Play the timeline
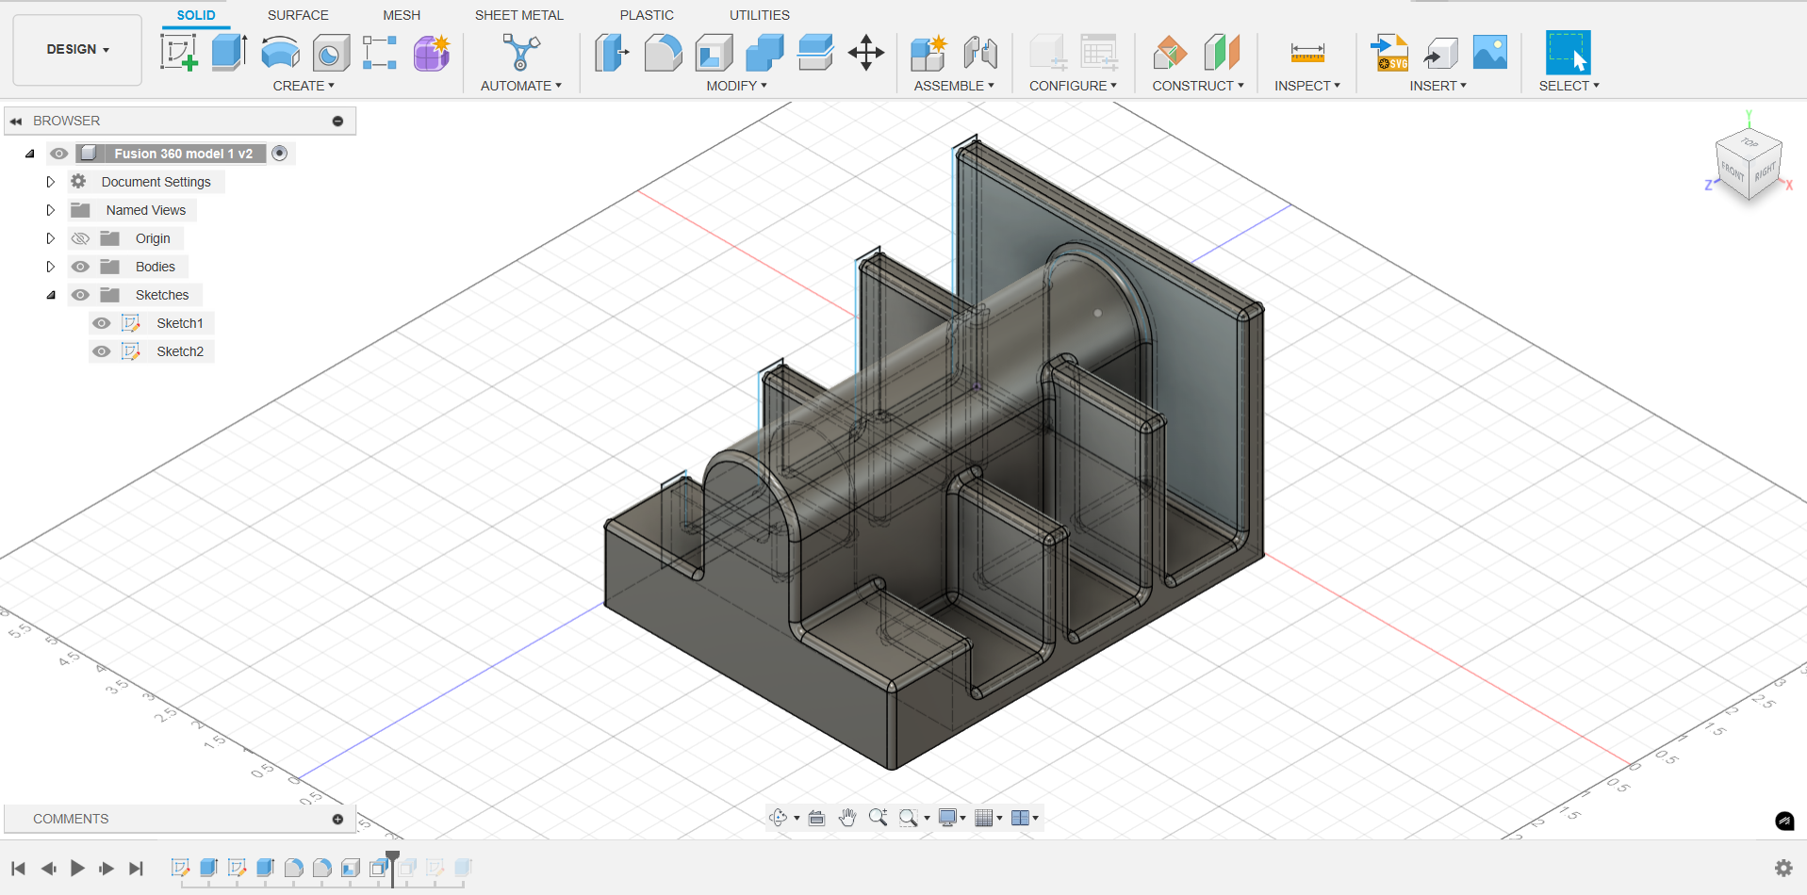 coord(77,868)
